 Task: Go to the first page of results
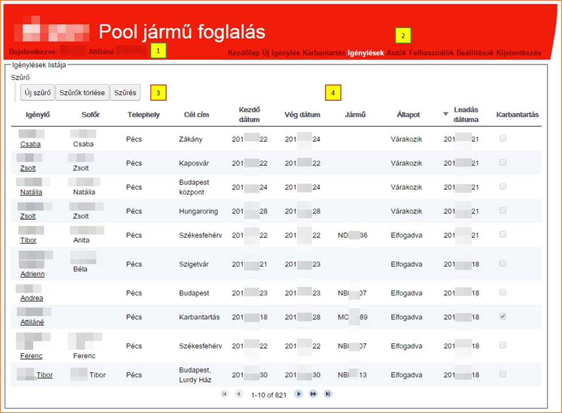(224, 394)
